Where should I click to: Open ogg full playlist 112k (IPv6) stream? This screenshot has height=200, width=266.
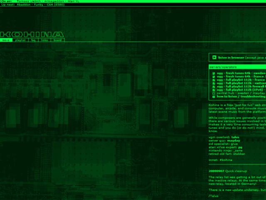(241, 90)
